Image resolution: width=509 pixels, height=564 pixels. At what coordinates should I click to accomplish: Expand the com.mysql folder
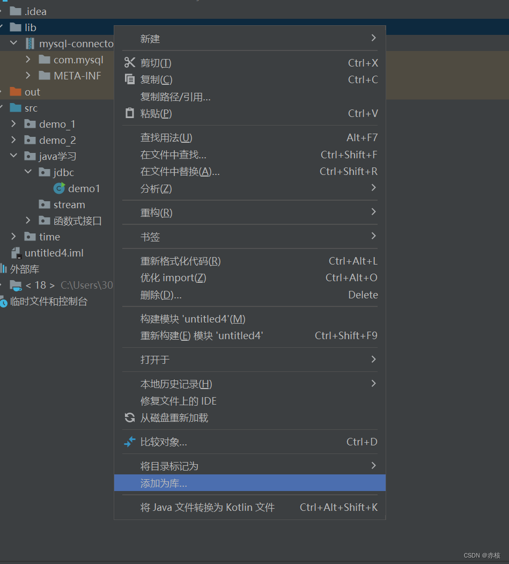tap(28, 59)
